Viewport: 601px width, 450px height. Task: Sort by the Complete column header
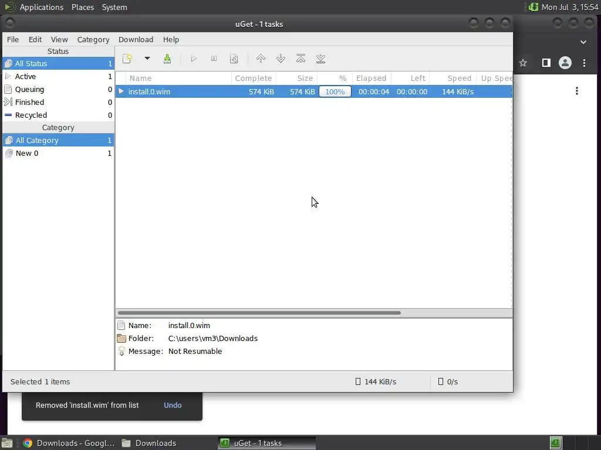coord(254,78)
